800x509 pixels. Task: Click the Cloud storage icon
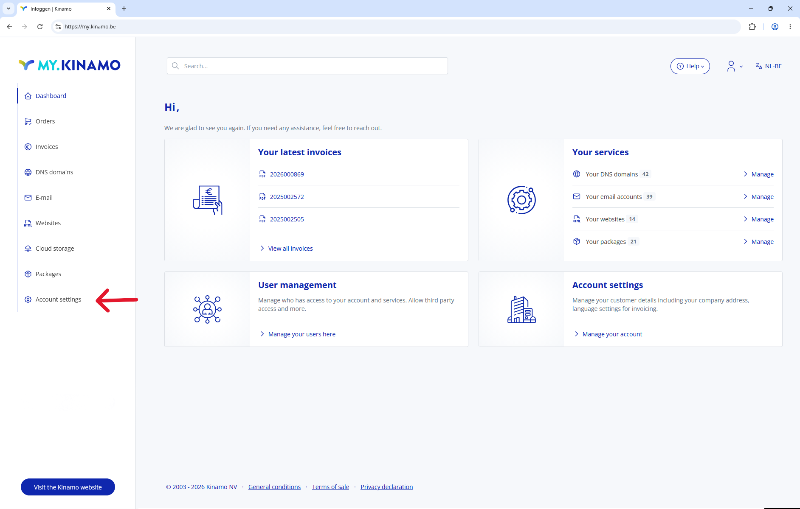coord(28,249)
